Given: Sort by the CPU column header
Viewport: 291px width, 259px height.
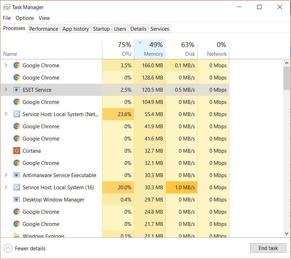Looking at the screenshot, I should pos(118,49).
